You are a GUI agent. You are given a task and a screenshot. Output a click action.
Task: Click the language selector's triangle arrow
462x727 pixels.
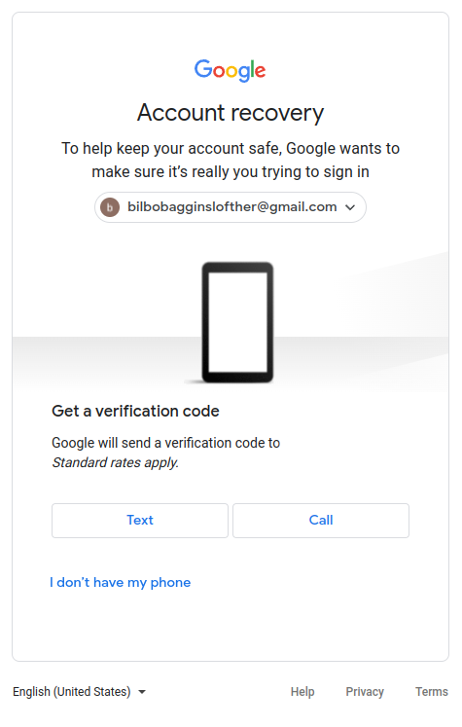142,692
